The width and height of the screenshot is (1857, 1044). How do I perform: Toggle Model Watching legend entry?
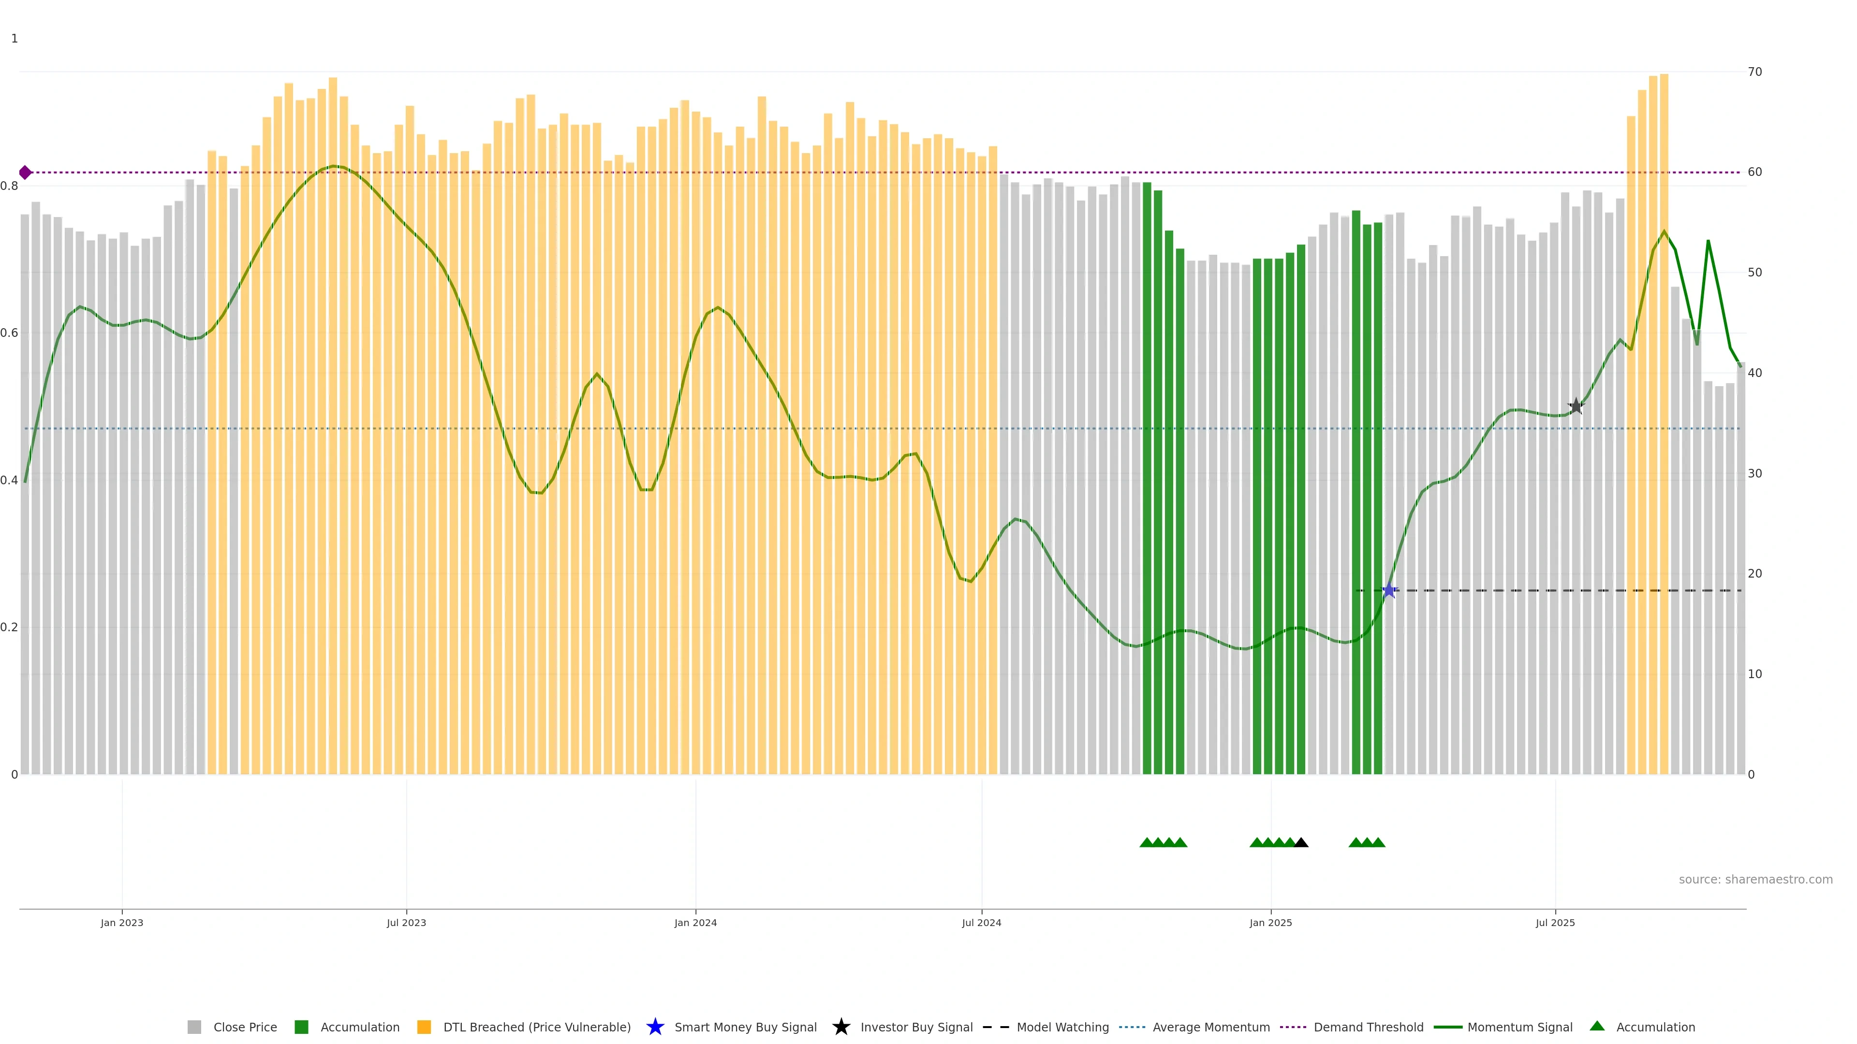(1062, 1028)
